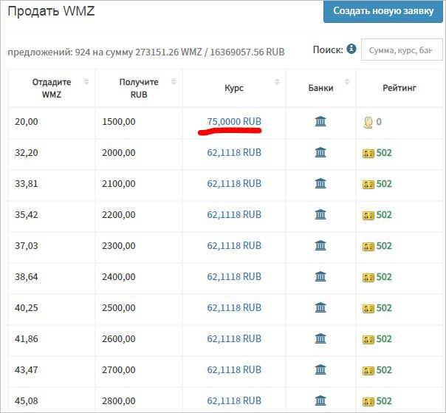Image resolution: width=446 pixels, height=413 pixels.
Task: Click the Создать новую заявку button
Action: [x=383, y=11]
